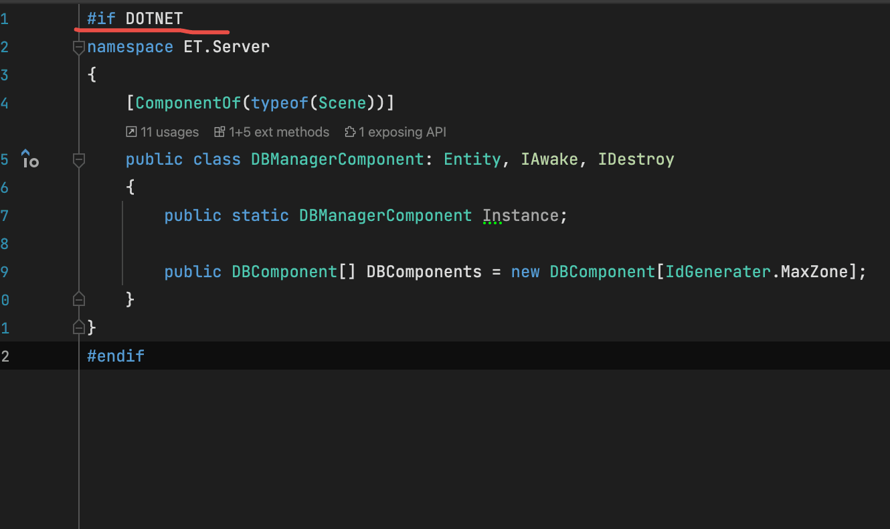The height and width of the screenshot is (529, 890).
Task: Click the fold-end marker beside the class closing brace
Action: 78,299
